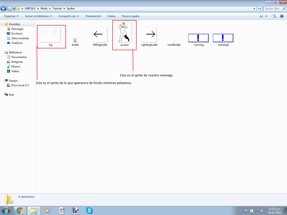The image size is (287, 215).
Task: Open Imágenes library
Action: click(x=17, y=62)
